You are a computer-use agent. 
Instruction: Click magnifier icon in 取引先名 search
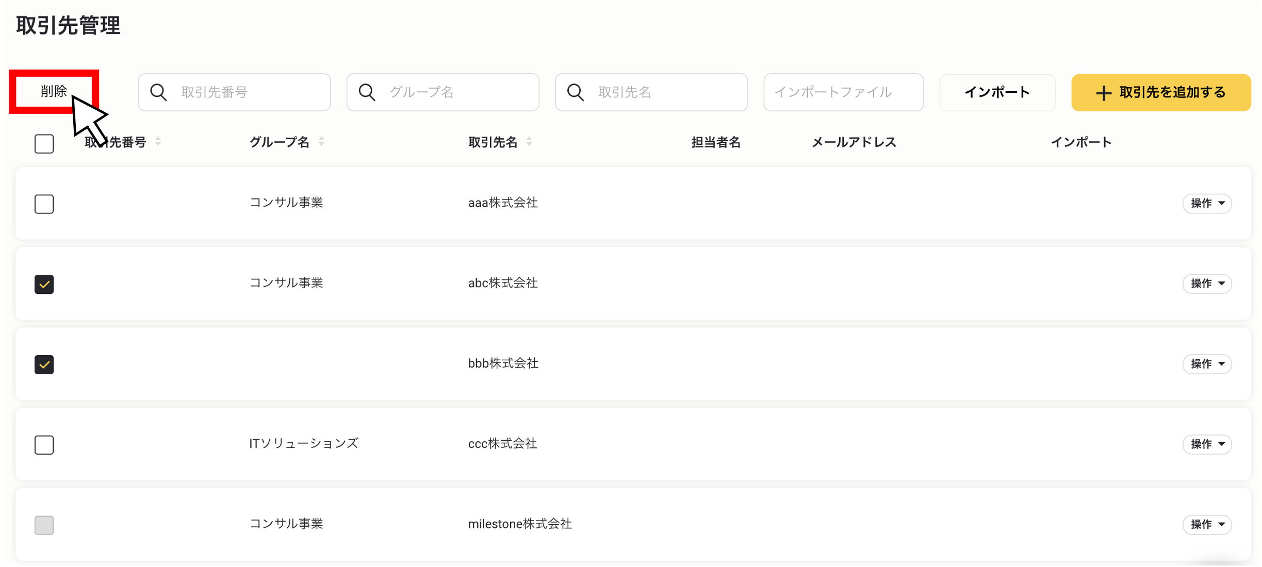575,92
